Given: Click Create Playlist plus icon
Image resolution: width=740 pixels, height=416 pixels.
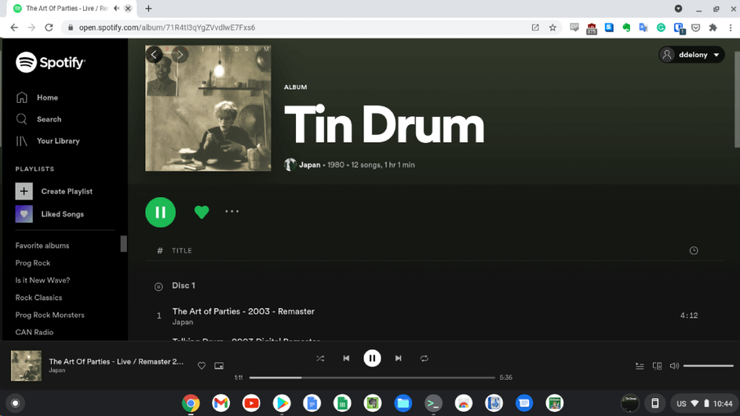Looking at the screenshot, I should point(24,192).
